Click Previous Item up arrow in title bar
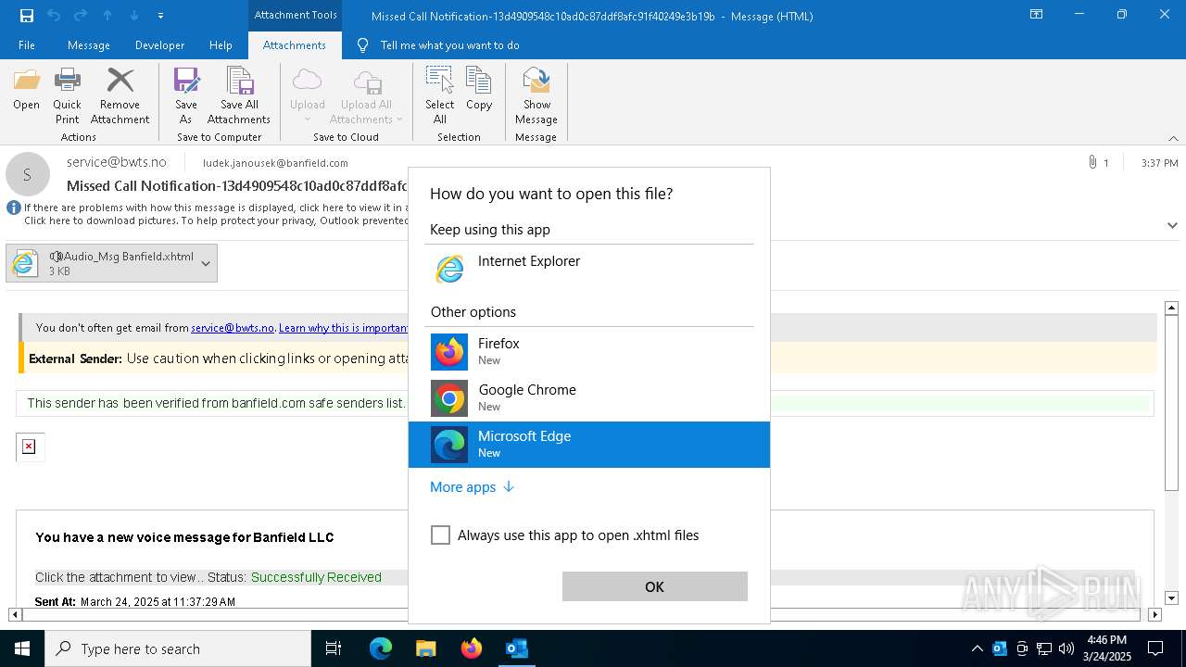Image resolution: width=1186 pixels, height=667 pixels. click(107, 15)
